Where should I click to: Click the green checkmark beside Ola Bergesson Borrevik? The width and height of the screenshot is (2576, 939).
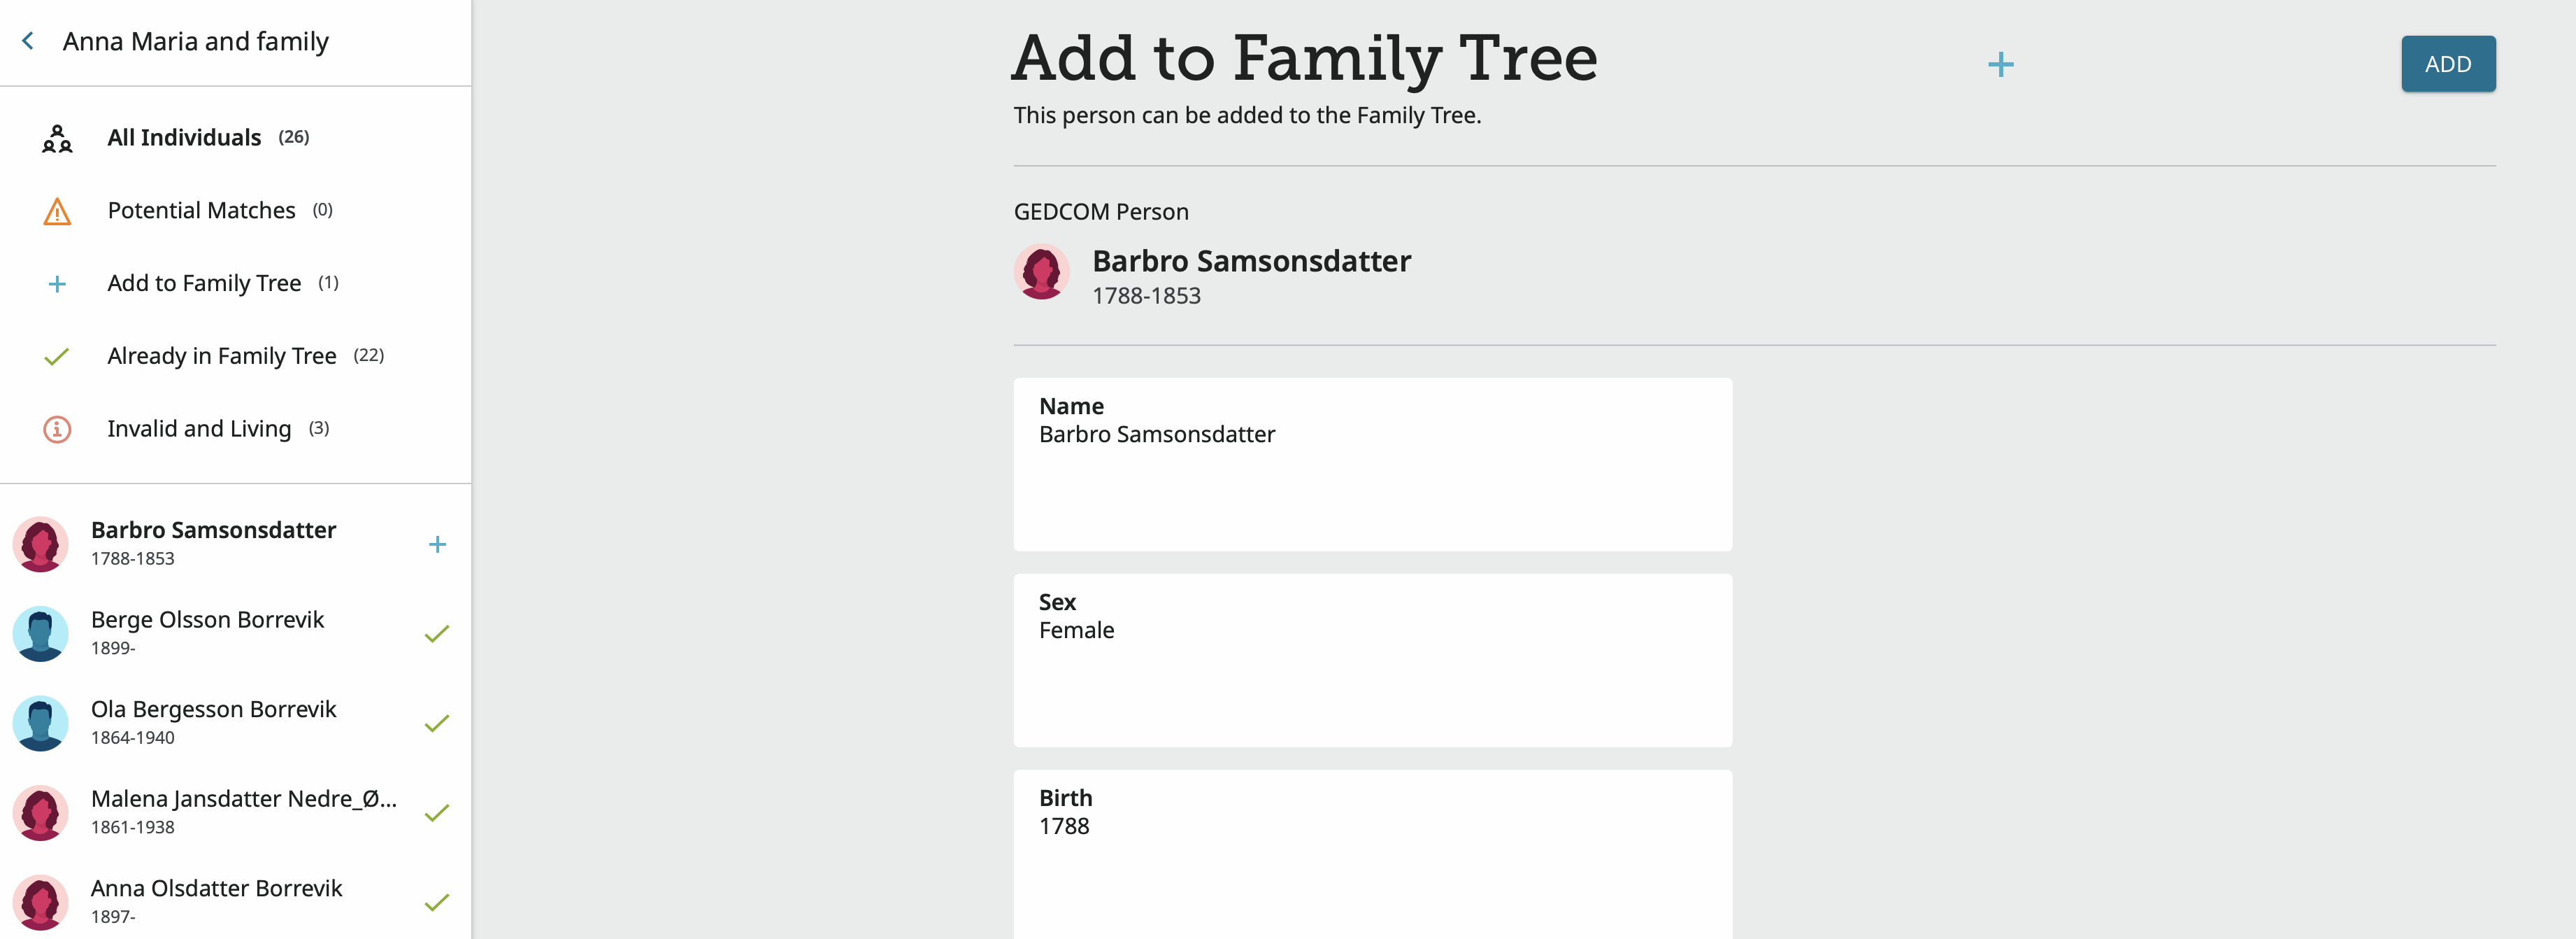437,723
